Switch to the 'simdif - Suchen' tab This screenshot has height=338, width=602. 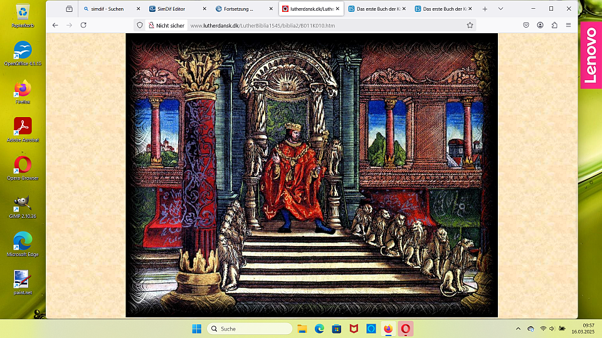point(107,9)
